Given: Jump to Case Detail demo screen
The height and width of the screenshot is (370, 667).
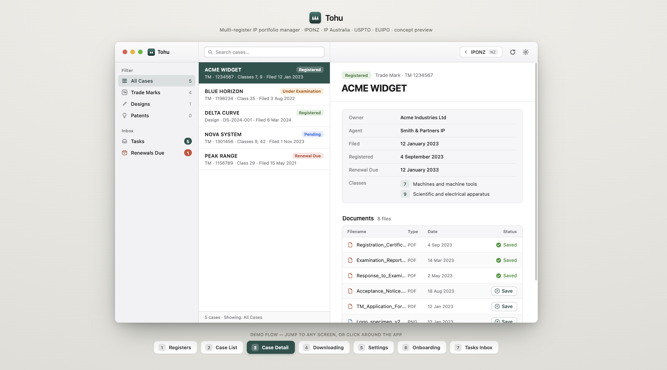Looking at the screenshot, I should (271, 348).
